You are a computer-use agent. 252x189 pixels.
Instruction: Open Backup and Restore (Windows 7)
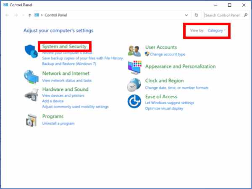click(69, 64)
